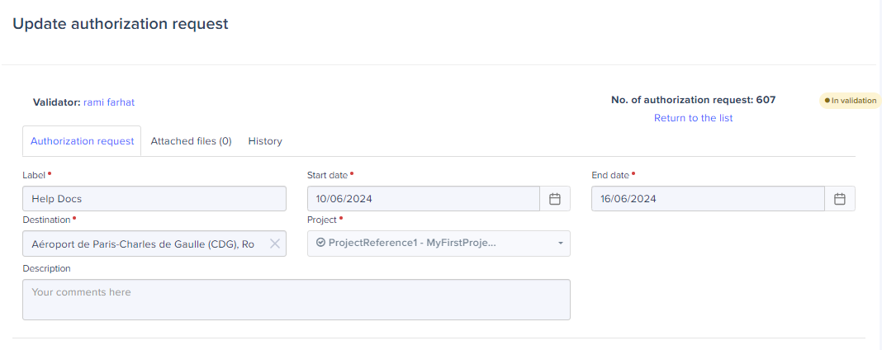The image size is (882, 350).
Task: Click the Destination airport input field
Action: click(145, 244)
